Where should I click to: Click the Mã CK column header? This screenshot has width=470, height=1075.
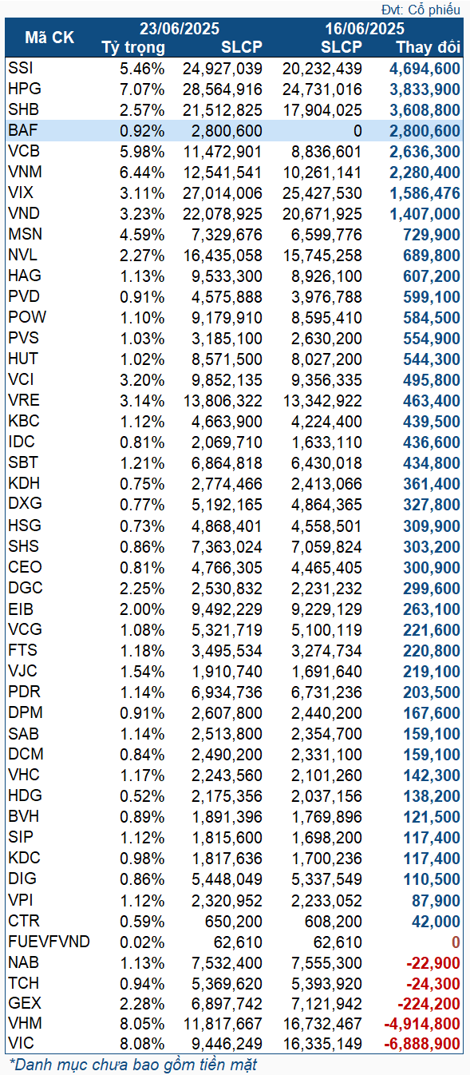[49, 38]
